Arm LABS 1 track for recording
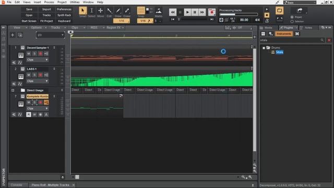 (x=40, y=75)
